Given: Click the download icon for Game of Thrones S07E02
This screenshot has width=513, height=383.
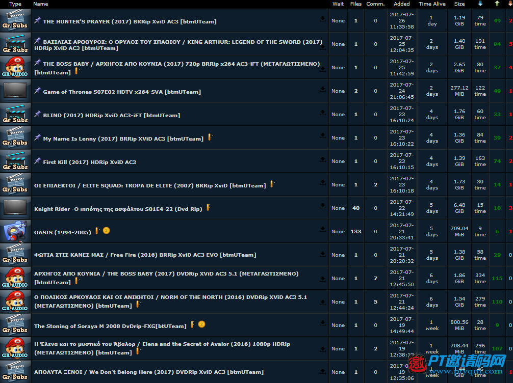Looking at the screenshot, I should point(323,89).
